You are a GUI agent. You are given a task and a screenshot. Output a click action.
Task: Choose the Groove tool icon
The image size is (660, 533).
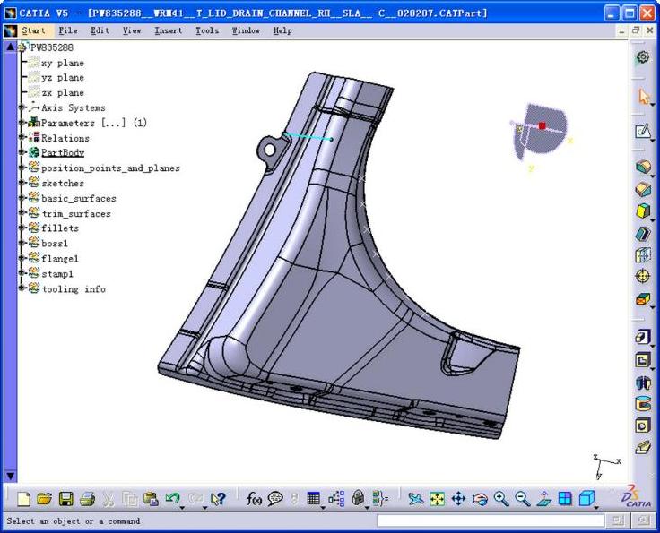click(x=643, y=233)
